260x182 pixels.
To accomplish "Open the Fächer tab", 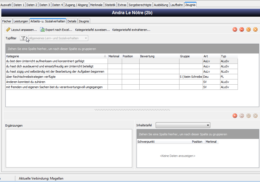I will click(x=7, y=21).
